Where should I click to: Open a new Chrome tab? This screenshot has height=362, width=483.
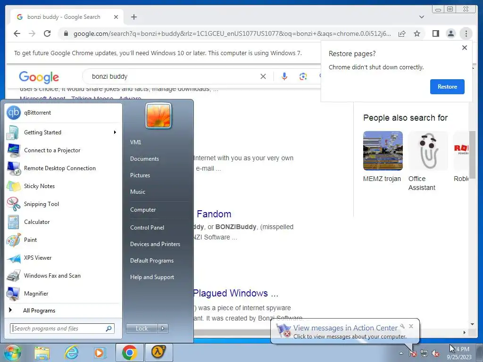click(134, 17)
